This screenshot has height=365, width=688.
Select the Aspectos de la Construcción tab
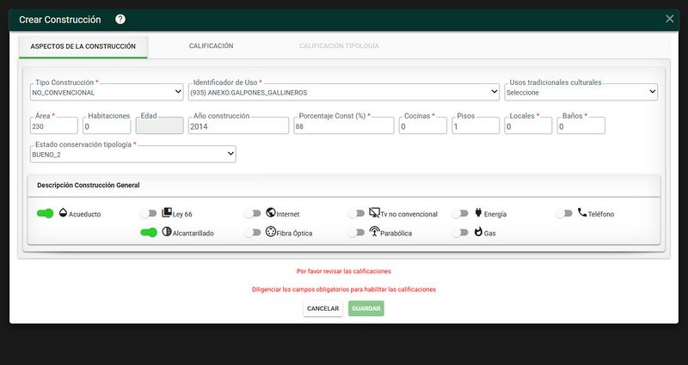point(83,46)
